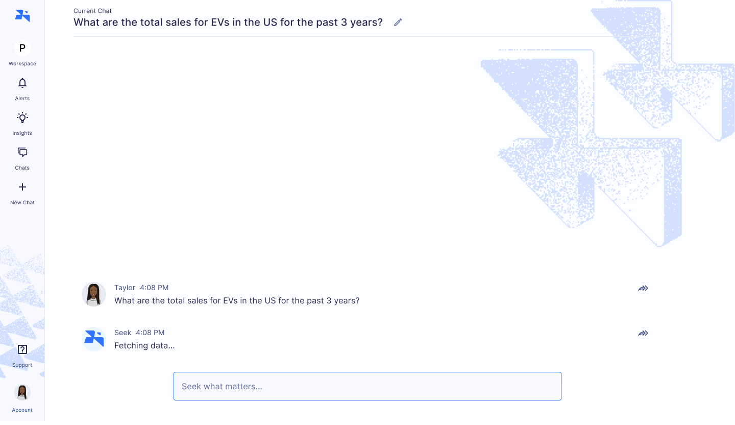
Task: Open the Workspace P avatar
Action: click(x=22, y=48)
